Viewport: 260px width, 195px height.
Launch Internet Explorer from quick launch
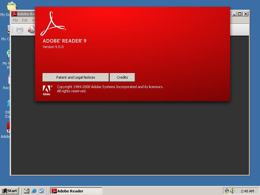tap(34, 191)
